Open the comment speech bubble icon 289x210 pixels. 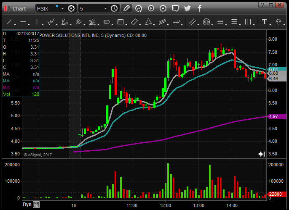pyautogui.click(x=175, y=8)
